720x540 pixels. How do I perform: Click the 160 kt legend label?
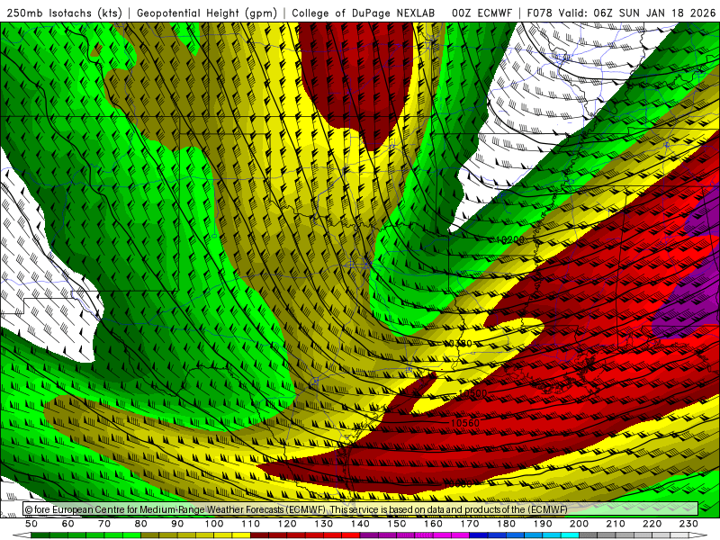[x=433, y=524]
